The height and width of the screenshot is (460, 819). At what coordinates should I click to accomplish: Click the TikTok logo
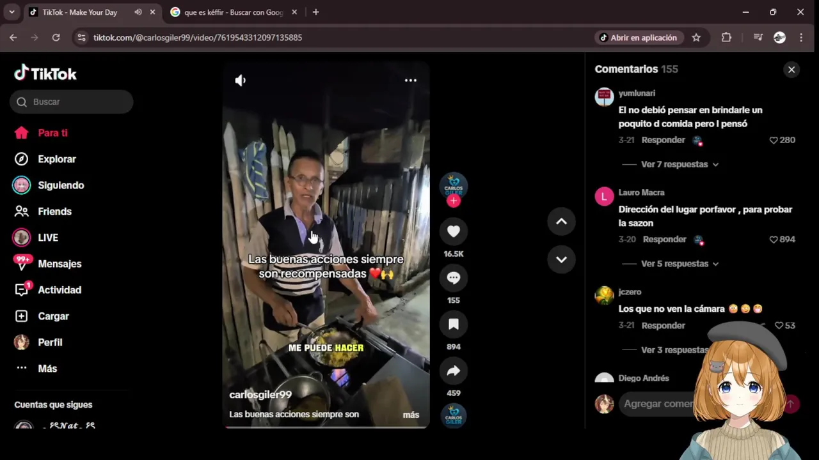coord(45,73)
